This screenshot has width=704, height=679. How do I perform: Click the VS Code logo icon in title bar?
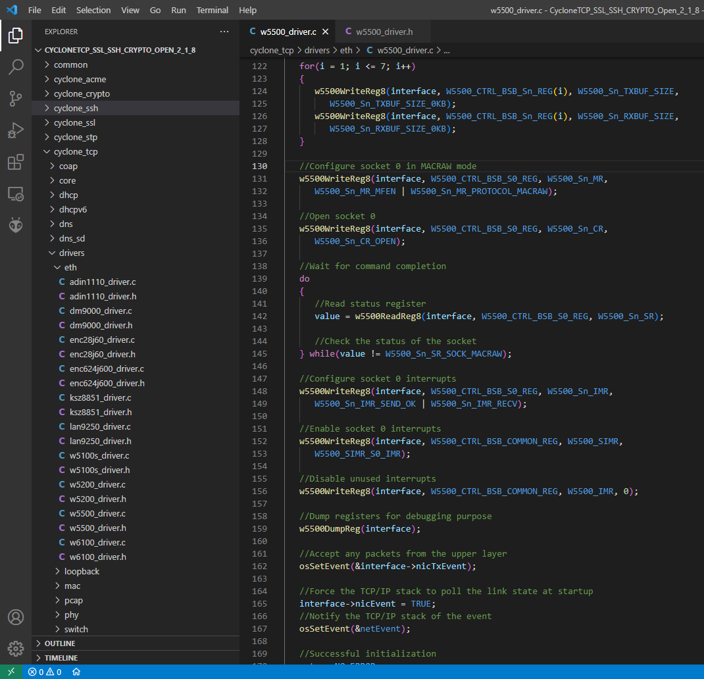click(12, 10)
